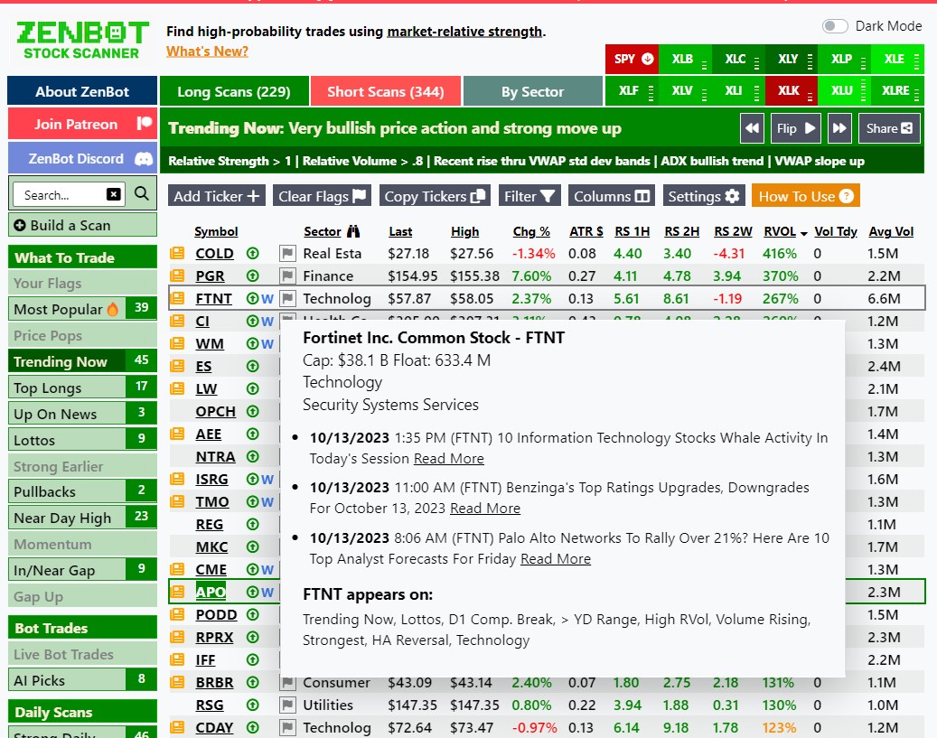Click the green up-arrow icon beside PGR
The height and width of the screenshot is (738, 937).
(253, 276)
